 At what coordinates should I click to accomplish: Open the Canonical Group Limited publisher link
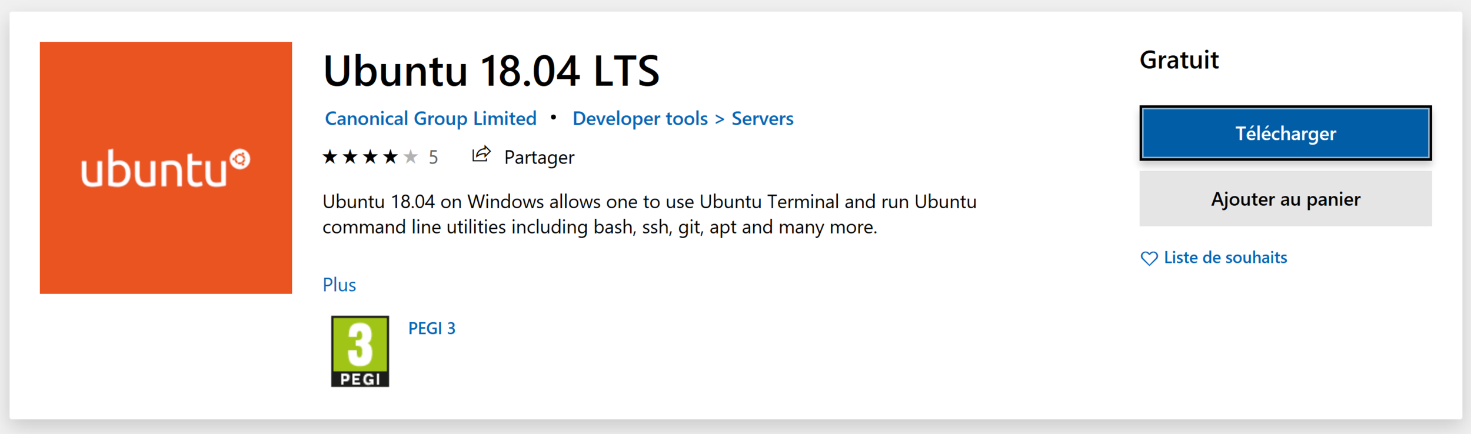(431, 119)
